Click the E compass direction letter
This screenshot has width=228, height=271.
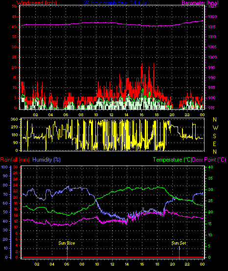coord(214,144)
